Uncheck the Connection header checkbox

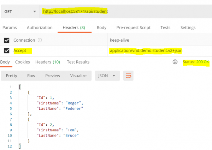tap(6, 40)
